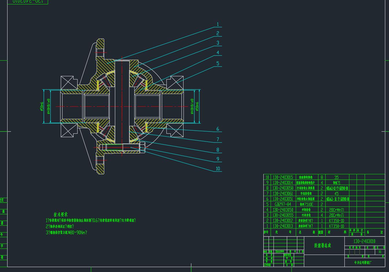Click part callout number 10

pyautogui.click(x=218, y=168)
